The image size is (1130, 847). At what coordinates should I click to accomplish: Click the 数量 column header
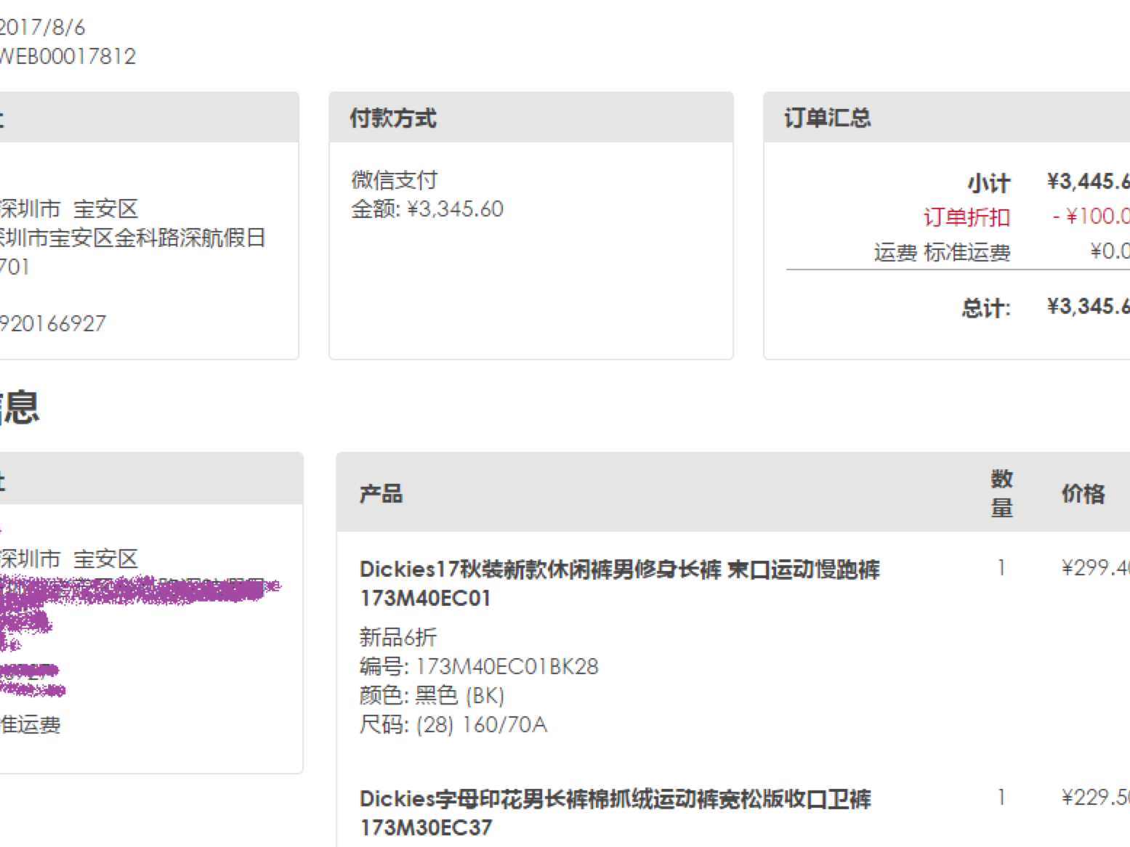1002,493
